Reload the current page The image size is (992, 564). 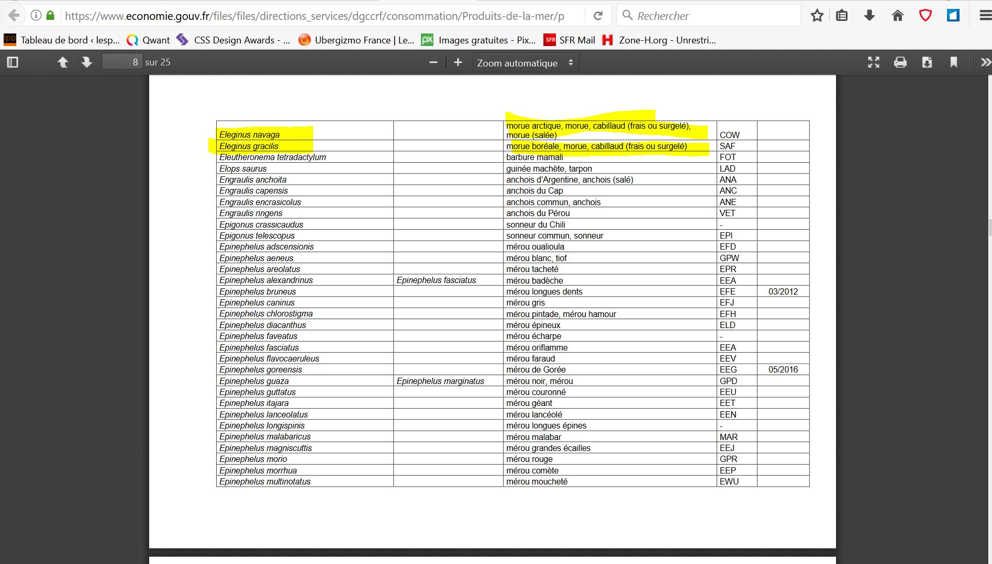tap(598, 16)
